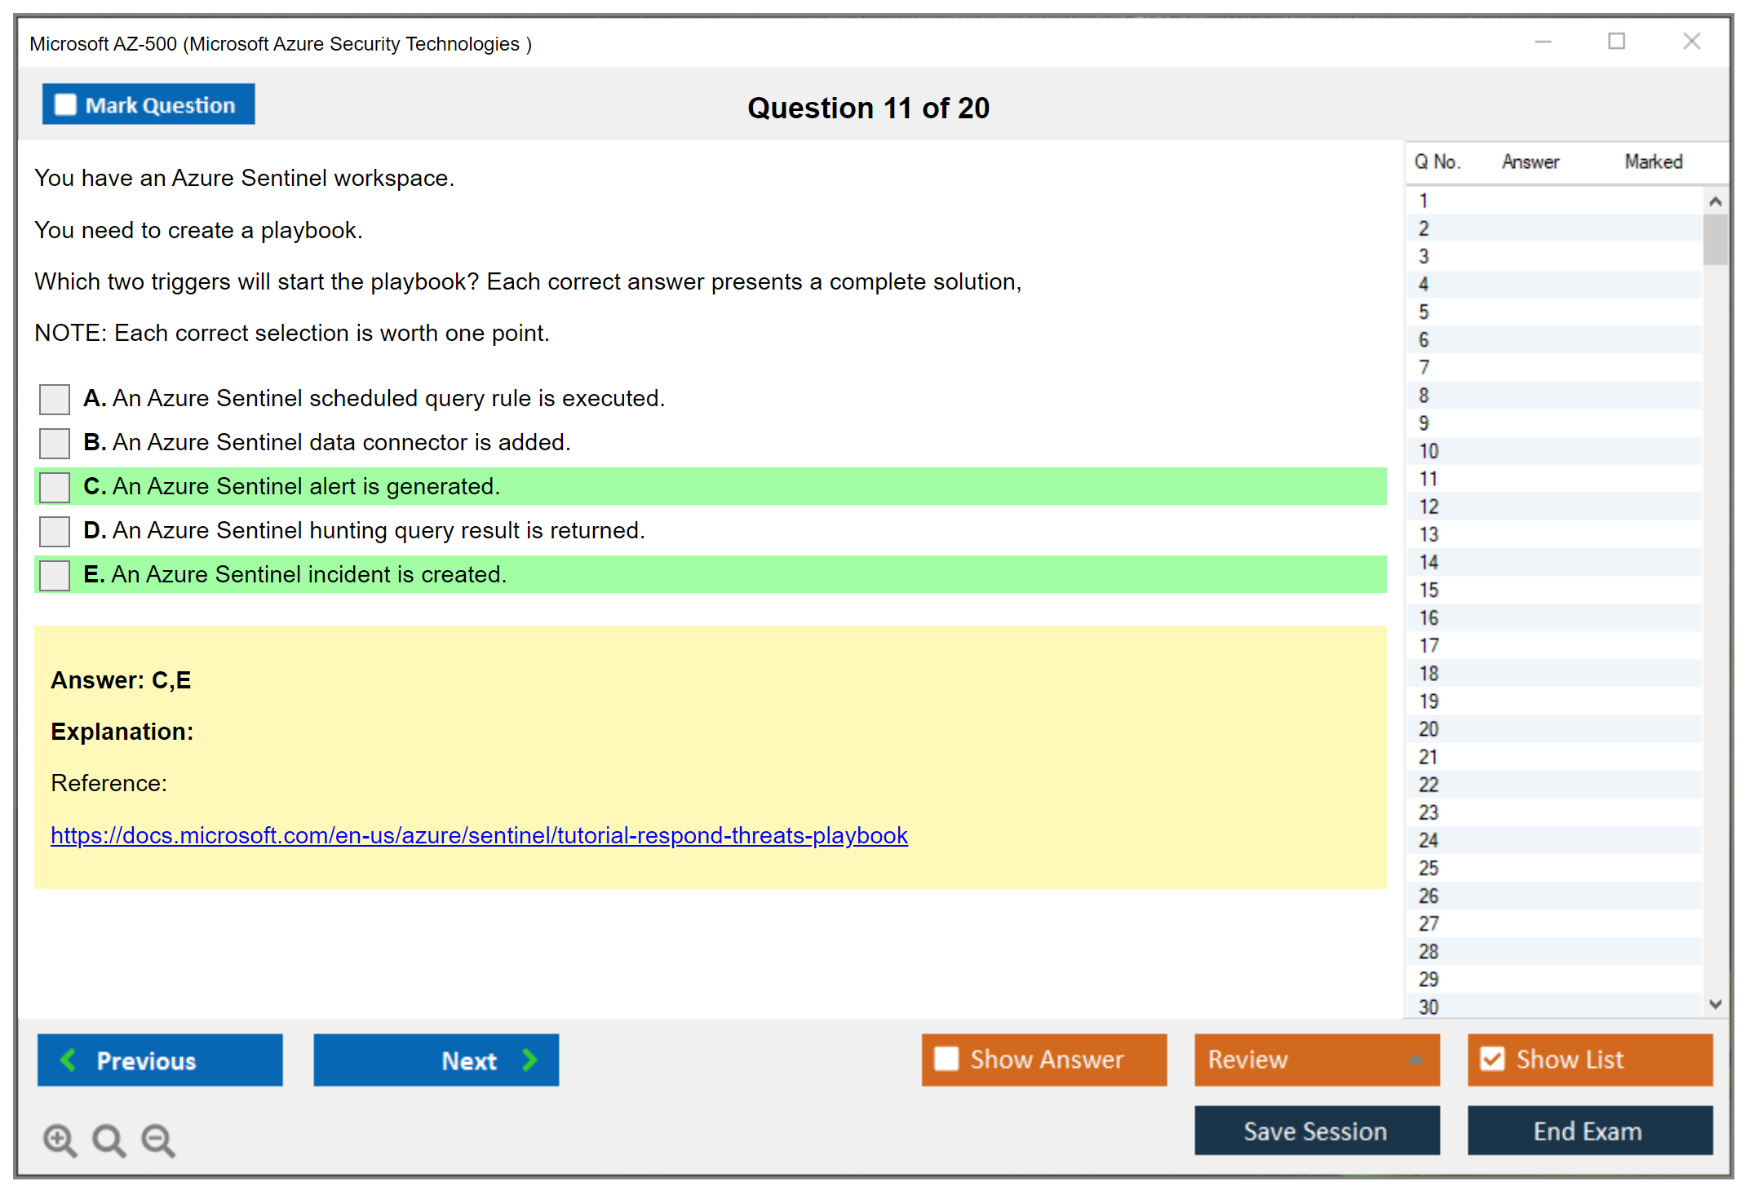
Task: Select question 15 in the list
Action: pyautogui.click(x=1428, y=590)
